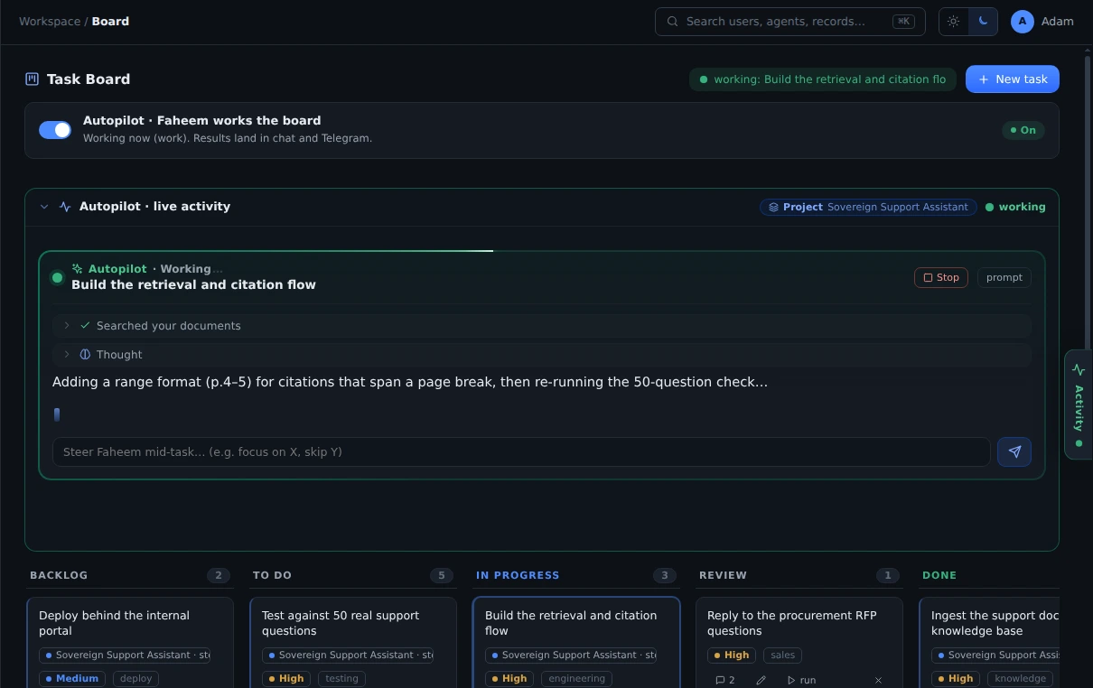This screenshot has height=688, width=1093.
Task: Toggle the Autopilot switch off
Action: pyautogui.click(x=55, y=130)
